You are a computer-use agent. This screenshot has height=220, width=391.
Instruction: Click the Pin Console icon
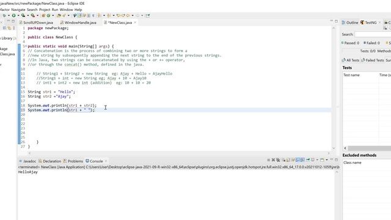coord(308,160)
